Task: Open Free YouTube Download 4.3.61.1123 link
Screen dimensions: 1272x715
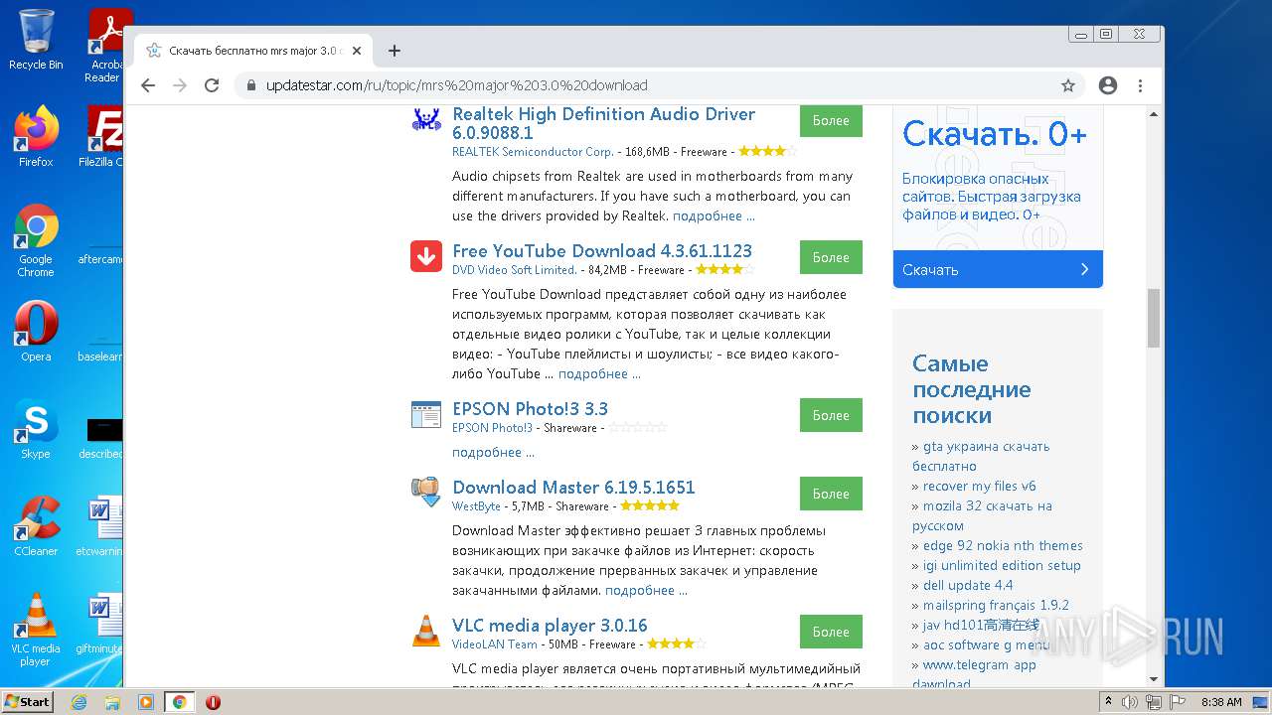Action: tap(602, 251)
